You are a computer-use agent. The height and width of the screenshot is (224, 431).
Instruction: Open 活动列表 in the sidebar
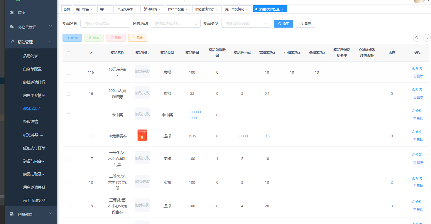[31, 56]
